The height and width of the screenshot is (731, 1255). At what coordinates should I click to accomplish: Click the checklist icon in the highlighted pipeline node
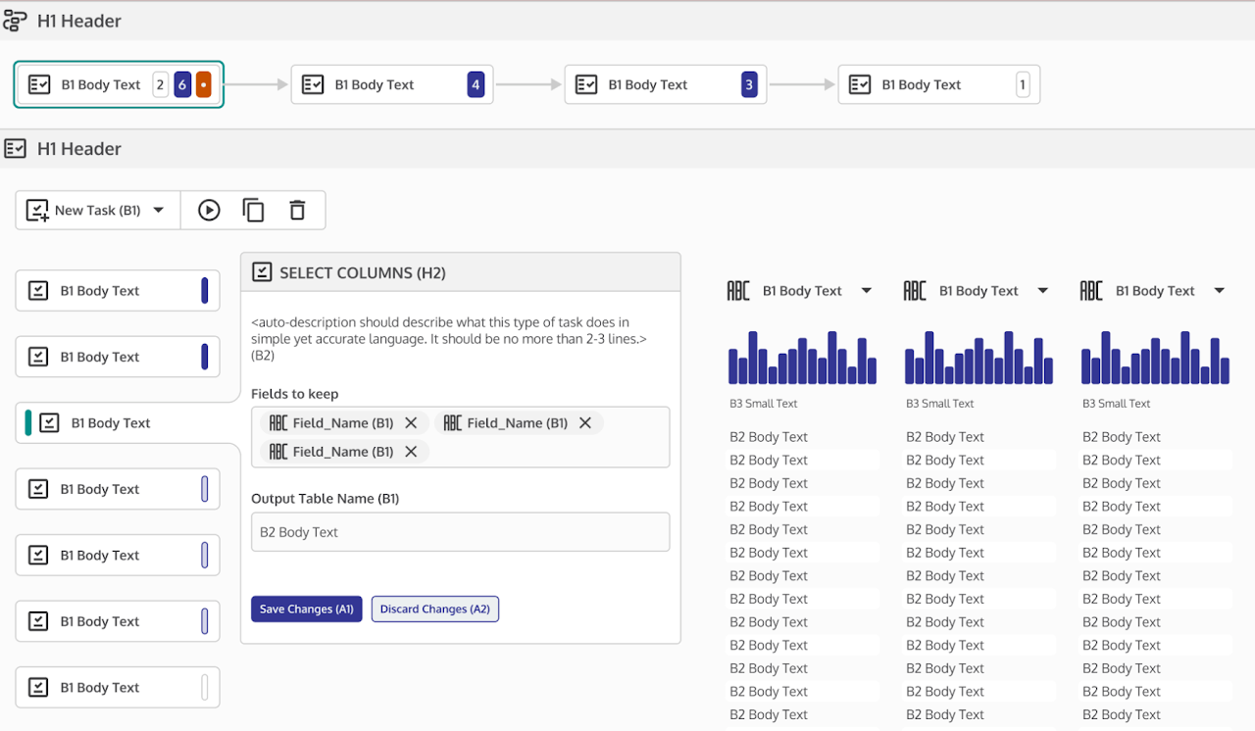(x=39, y=84)
